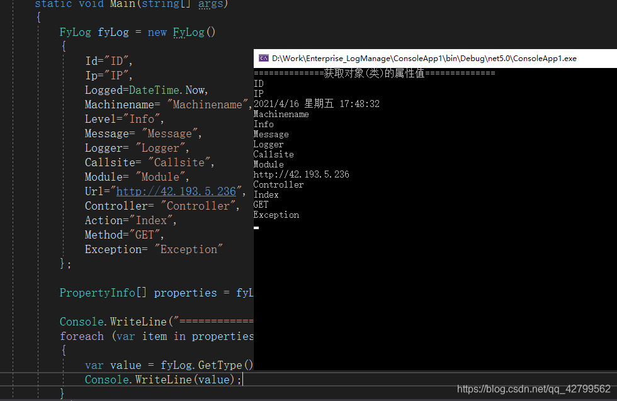
Task: Click the 'Machinename' string in code
Action: [207, 104]
